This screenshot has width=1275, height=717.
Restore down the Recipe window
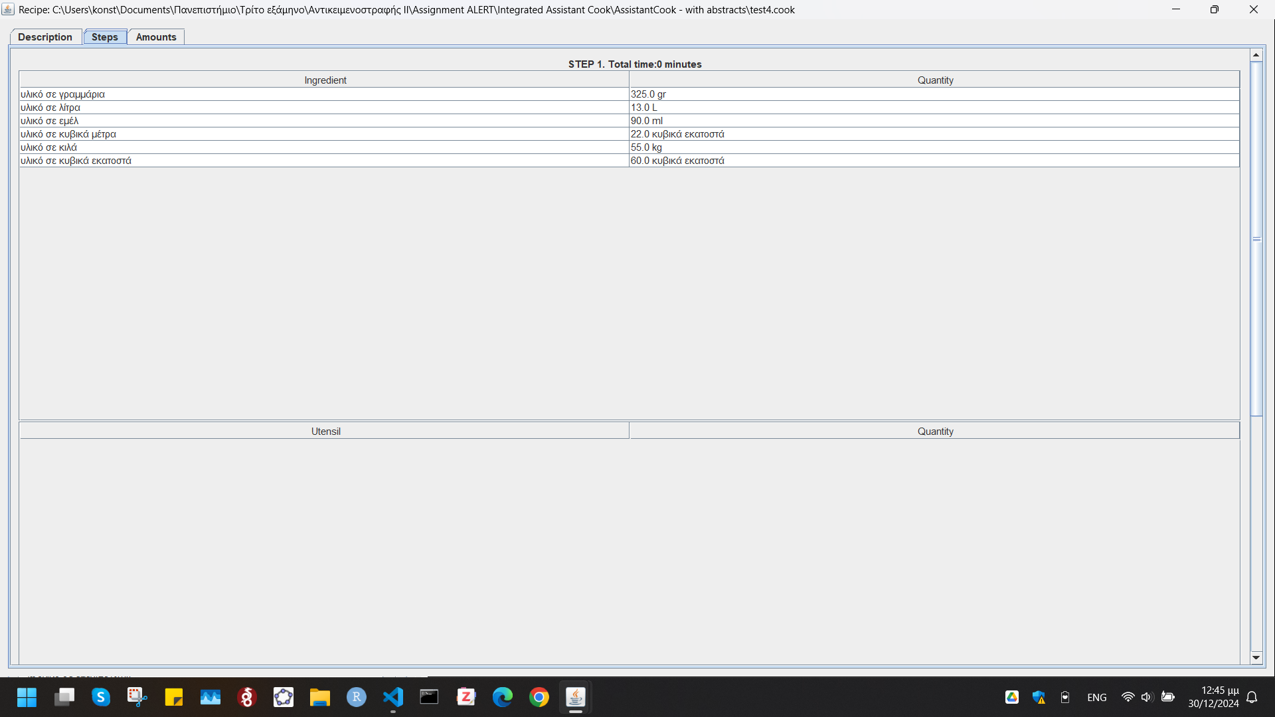click(1214, 9)
